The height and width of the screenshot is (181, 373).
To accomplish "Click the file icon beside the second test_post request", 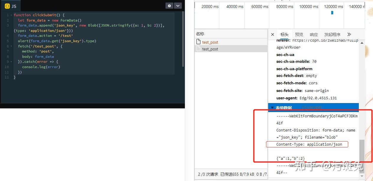I will point(198,48).
